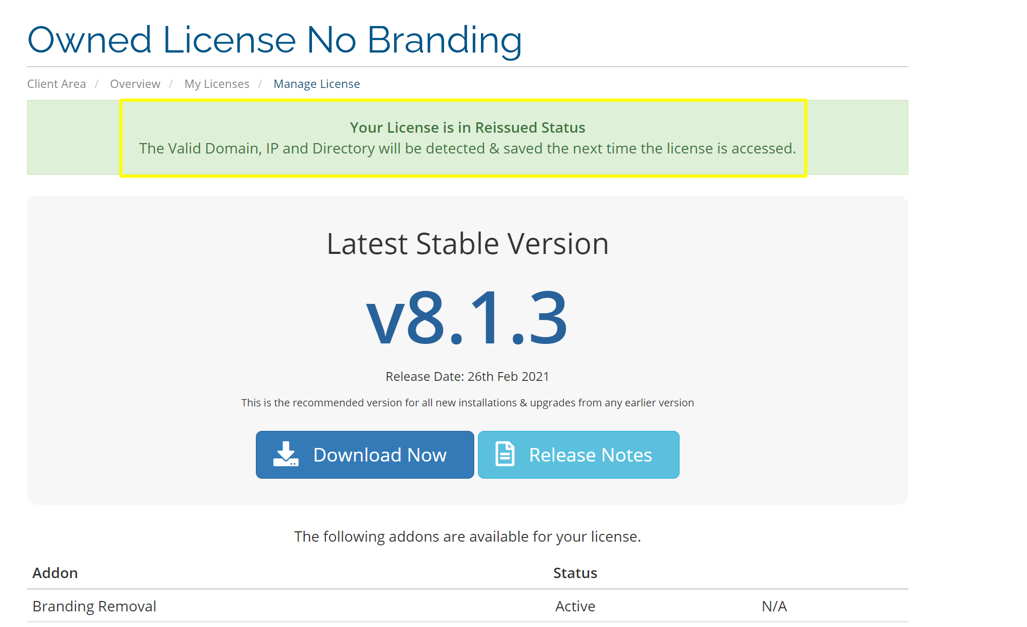Open the Release Notes button text
The width and height of the screenshot is (1027, 627).
590,455
